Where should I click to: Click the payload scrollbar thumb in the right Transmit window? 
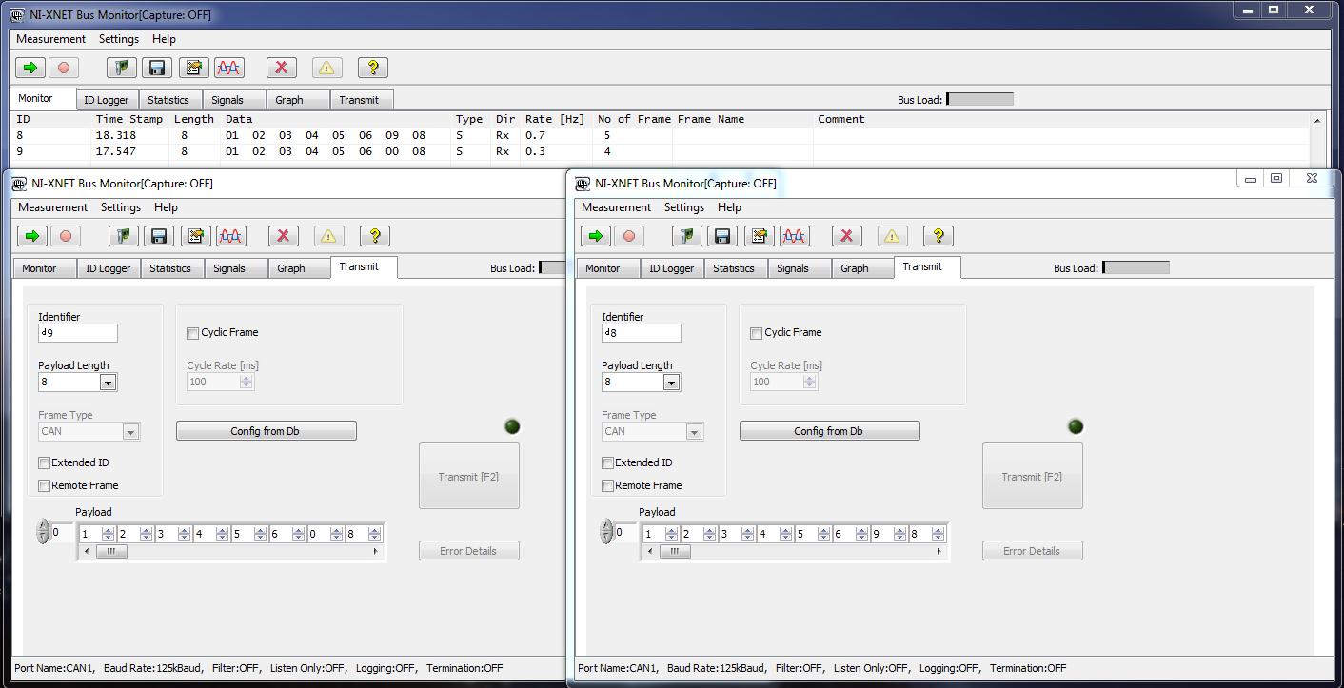coord(675,551)
